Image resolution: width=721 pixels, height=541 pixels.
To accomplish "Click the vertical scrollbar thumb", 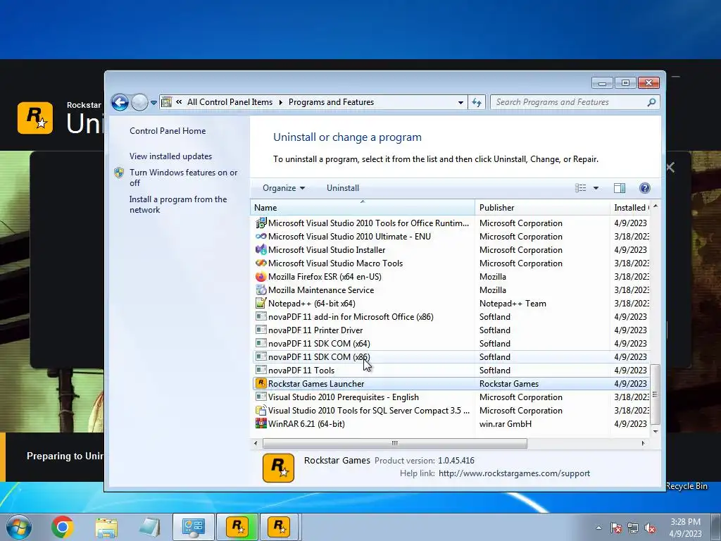I will click(656, 394).
